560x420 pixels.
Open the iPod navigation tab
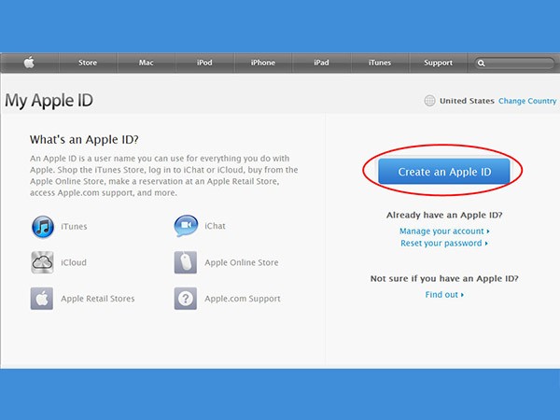click(x=204, y=63)
